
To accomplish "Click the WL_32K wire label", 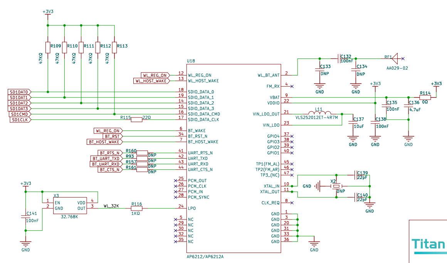I will [111, 206].
